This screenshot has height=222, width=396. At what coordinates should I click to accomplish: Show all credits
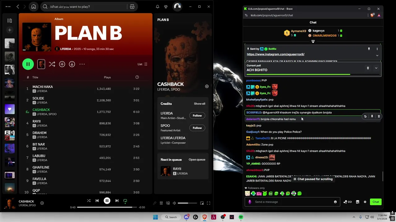pyautogui.click(x=200, y=104)
